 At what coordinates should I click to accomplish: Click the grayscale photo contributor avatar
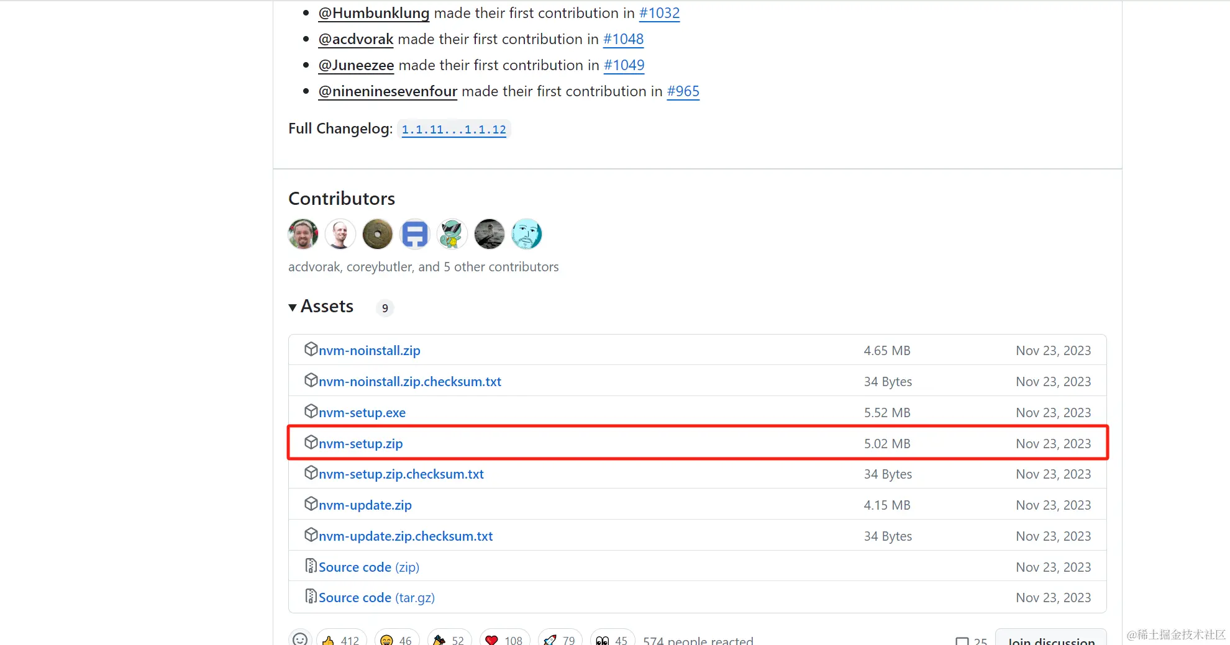(490, 234)
